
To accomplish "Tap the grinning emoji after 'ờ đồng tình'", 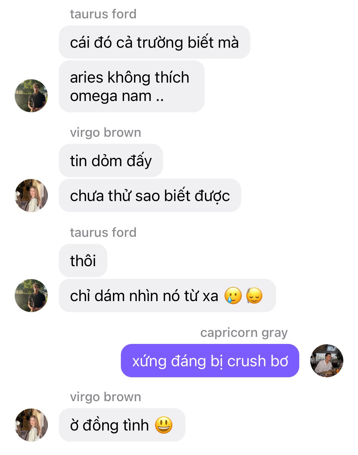I will pos(164,425).
